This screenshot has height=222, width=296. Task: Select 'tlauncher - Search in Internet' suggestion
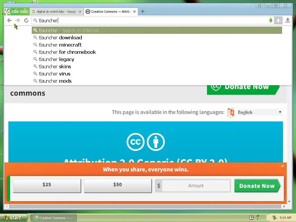[157, 30]
